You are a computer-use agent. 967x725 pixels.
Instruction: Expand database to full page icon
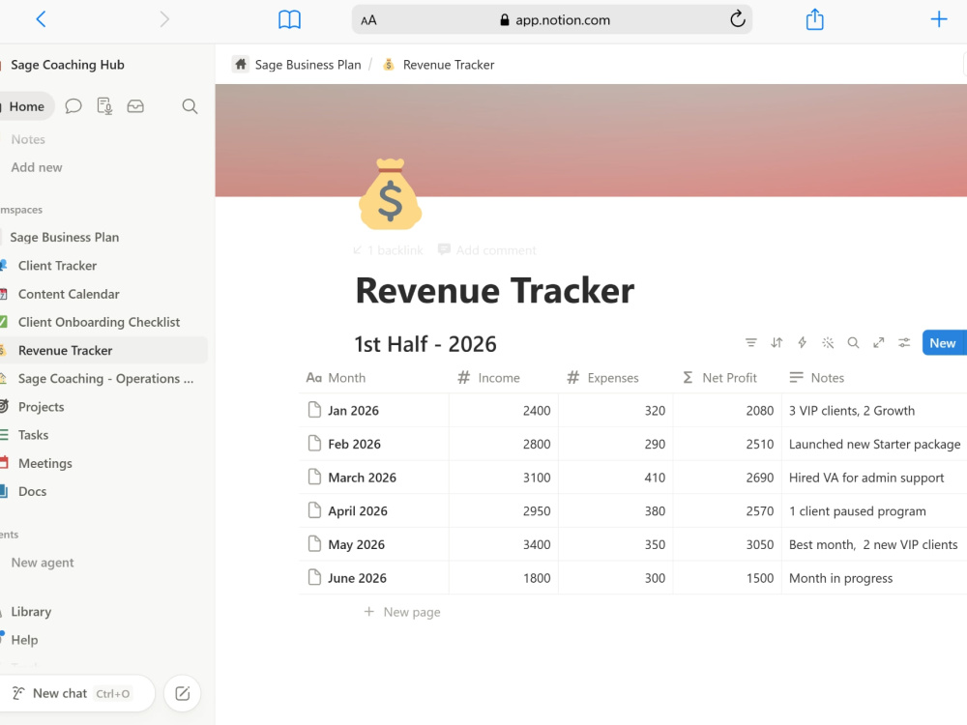click(x=879, y=343)
